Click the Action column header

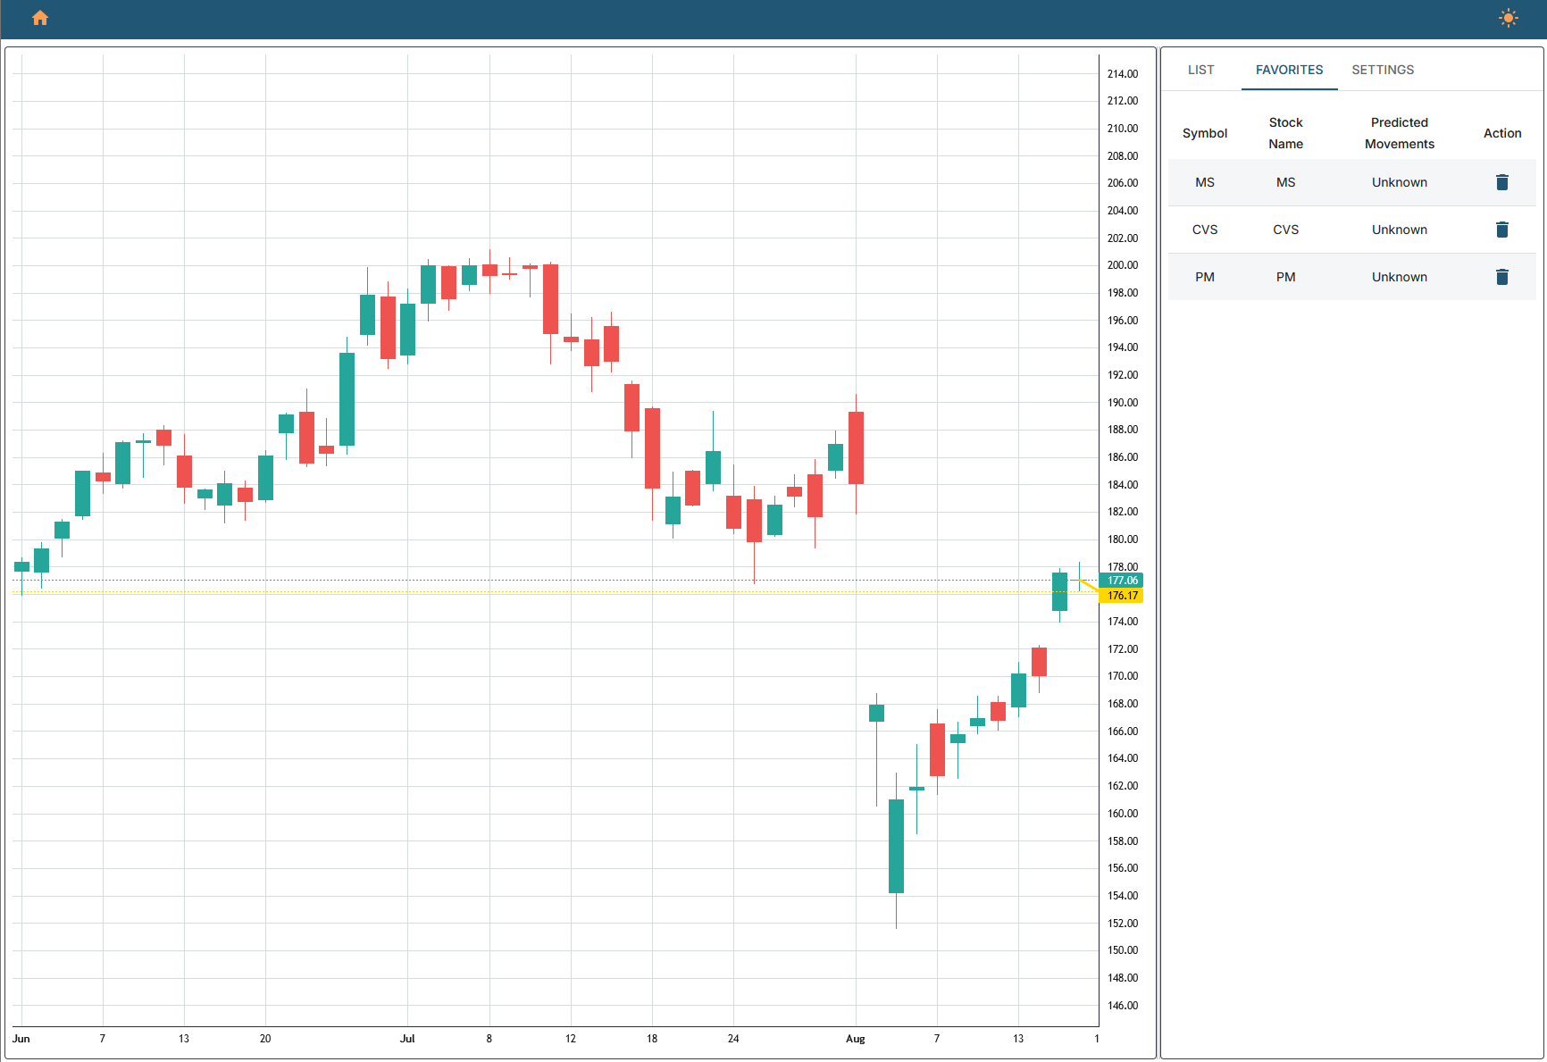[1501, 133]
